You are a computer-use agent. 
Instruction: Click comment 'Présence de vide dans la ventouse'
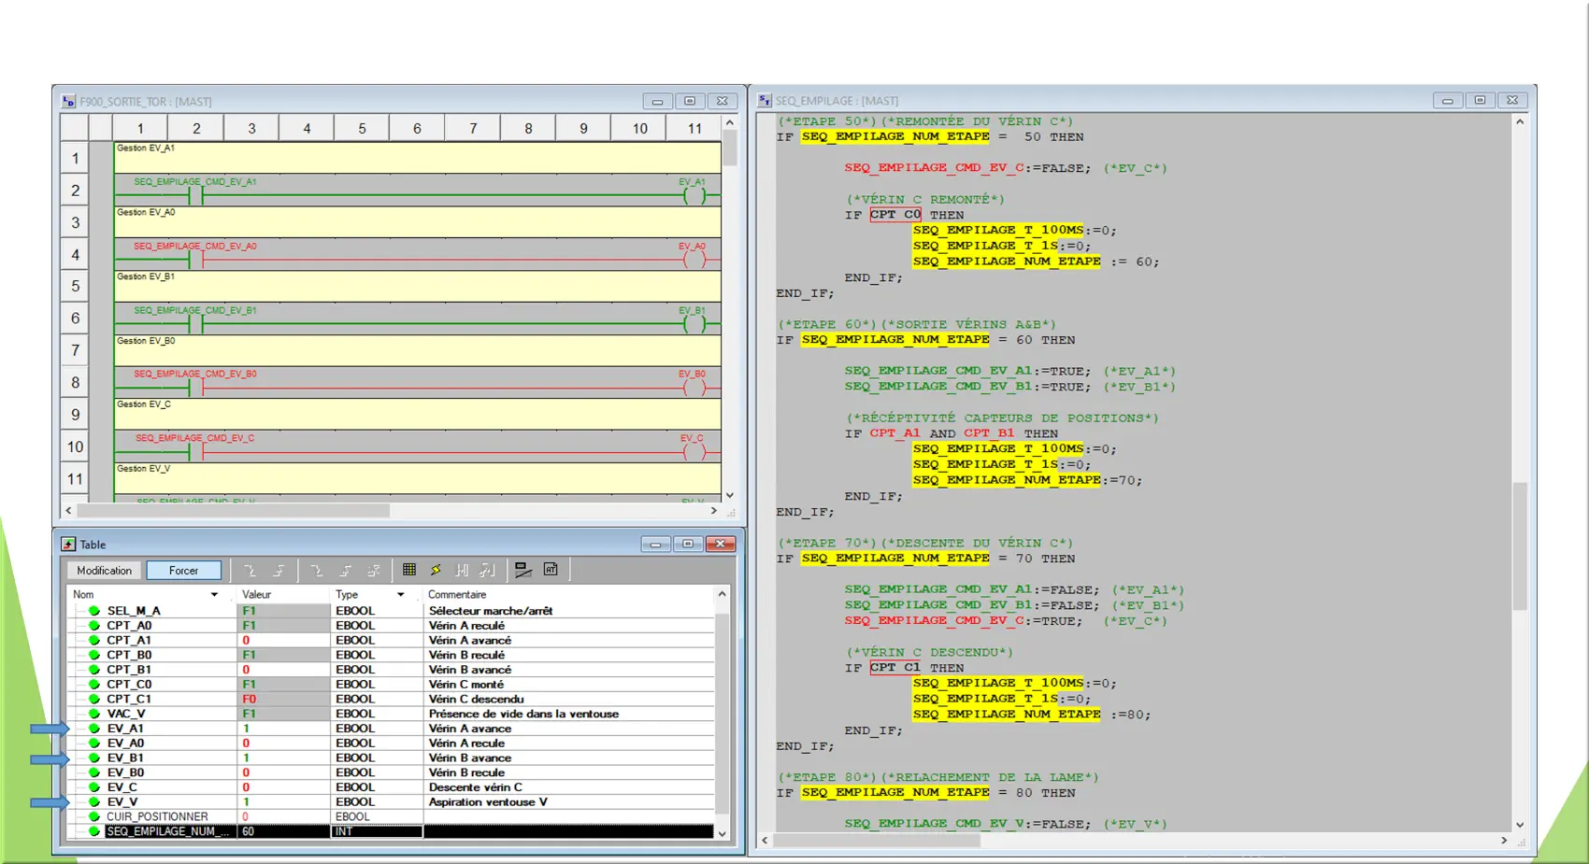point(523,715)
